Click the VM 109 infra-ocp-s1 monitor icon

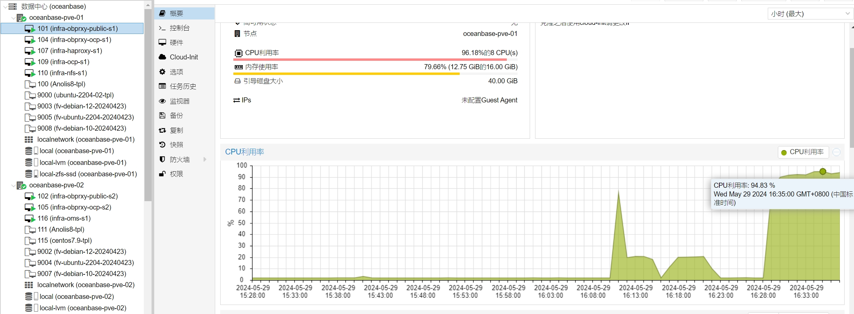click(x=30, y=62)
